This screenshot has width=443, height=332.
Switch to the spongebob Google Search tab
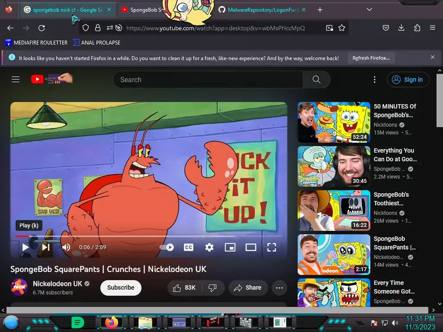pos(67,10)
